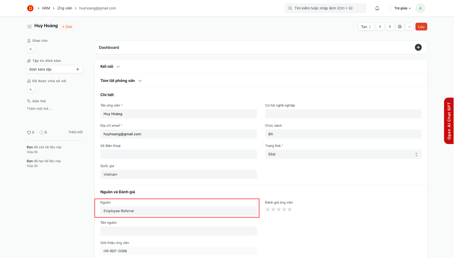Screen dimensions: 454x258
Task: Toggle the sidebar hamburger menu
Action: (x=30, y=26)
